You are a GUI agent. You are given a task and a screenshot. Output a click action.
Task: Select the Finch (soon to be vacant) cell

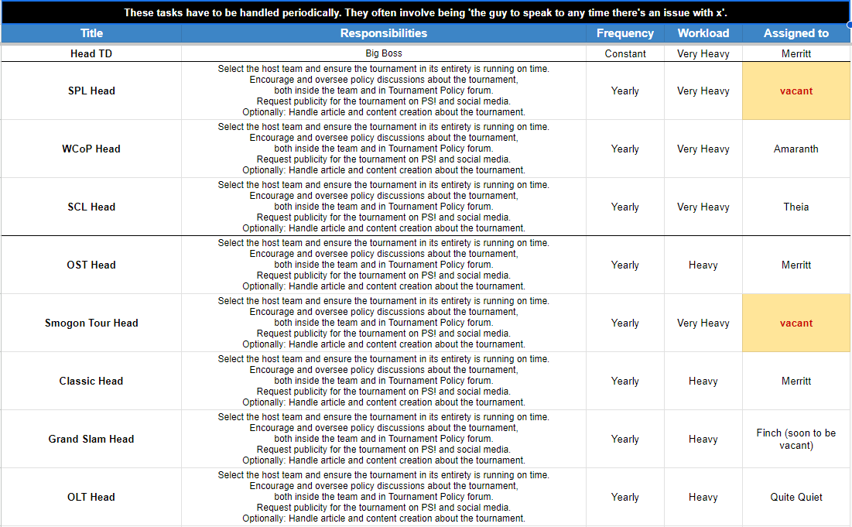click(796, 439)
